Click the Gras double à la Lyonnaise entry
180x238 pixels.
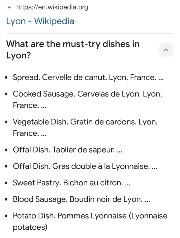85,166
